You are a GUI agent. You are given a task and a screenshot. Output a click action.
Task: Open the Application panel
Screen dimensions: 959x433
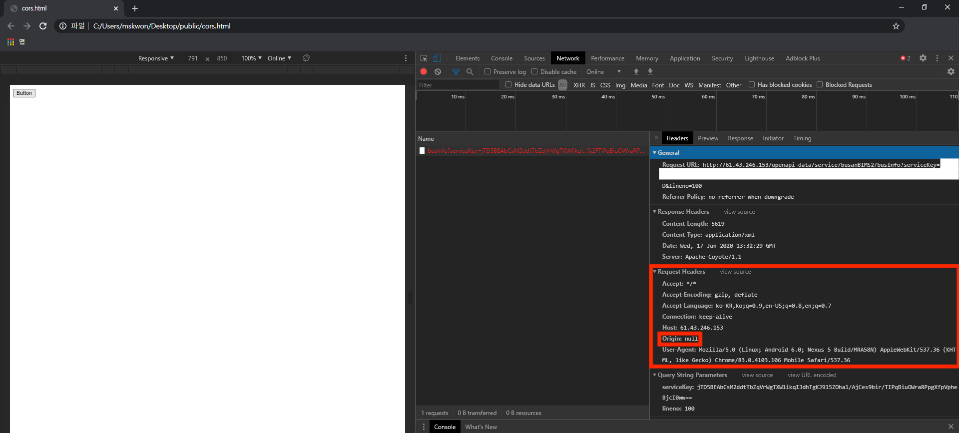pyautogui.click(x=685, y=58)
